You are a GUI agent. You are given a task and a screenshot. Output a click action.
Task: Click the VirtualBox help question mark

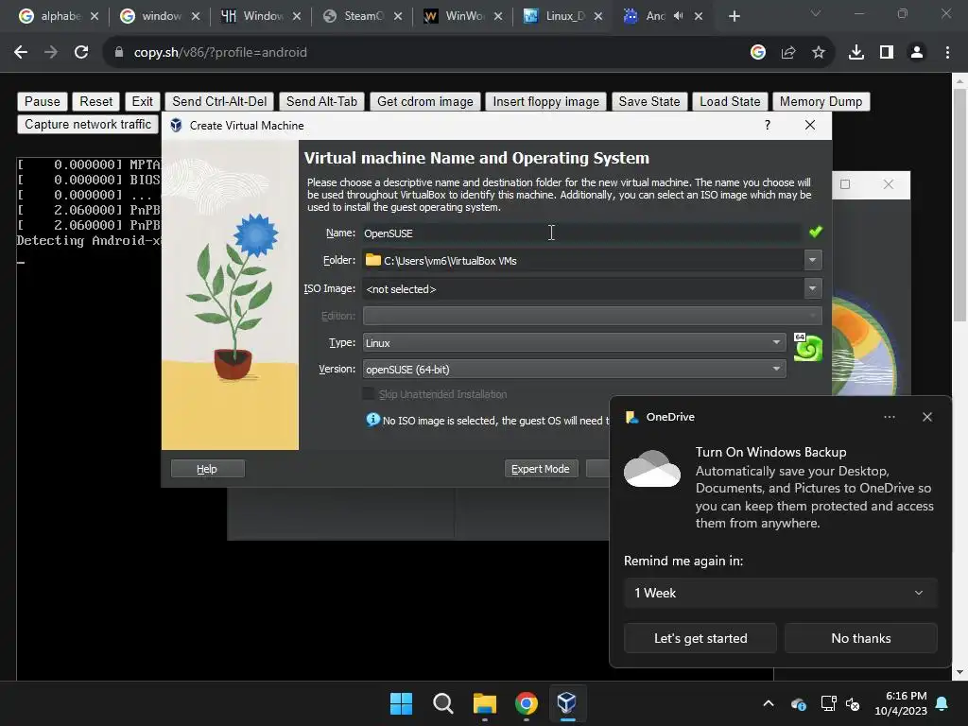click(768, 126)
